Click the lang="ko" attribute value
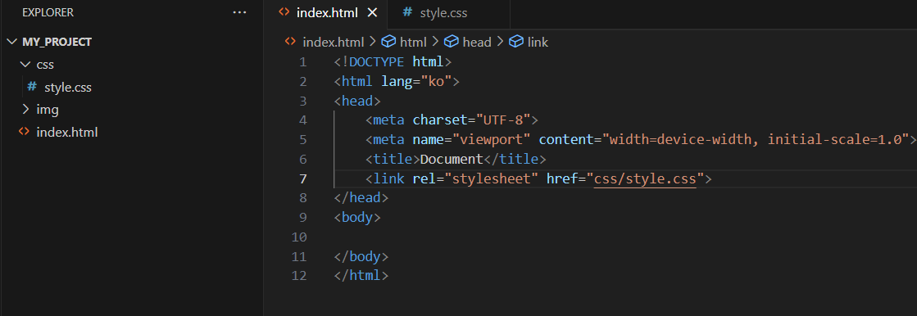The image size is (917, 316). [x=437, y=81]
